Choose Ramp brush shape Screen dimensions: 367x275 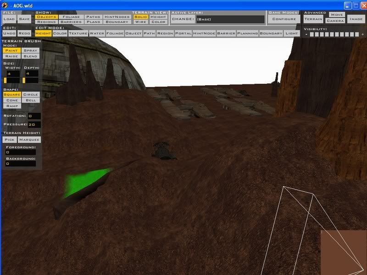12,106
